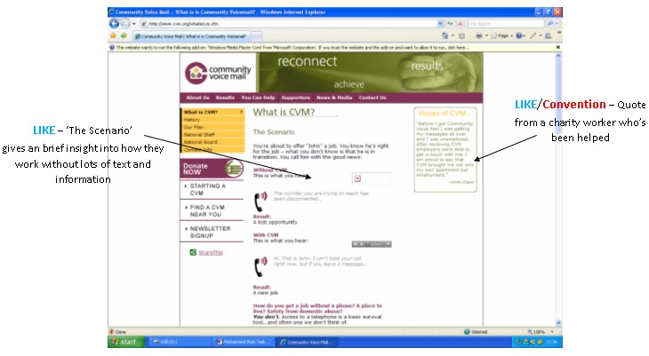The width and height of the screenshot is (649, 356).
Task: Click the scrollbar up arrow
Action: (558, 55)
